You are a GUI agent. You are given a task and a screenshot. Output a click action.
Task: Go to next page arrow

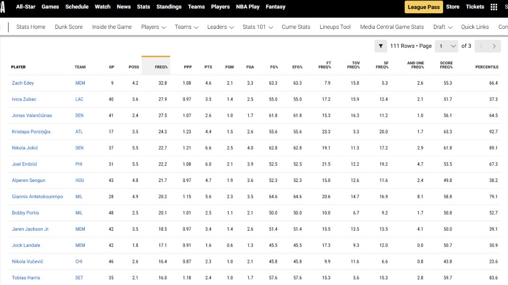[494, 46]
